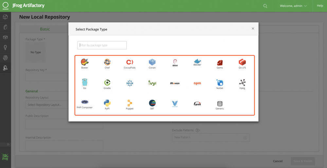Select the Opkg package type
The height and width of the screenshot is (168, 327).
point(242,84)
